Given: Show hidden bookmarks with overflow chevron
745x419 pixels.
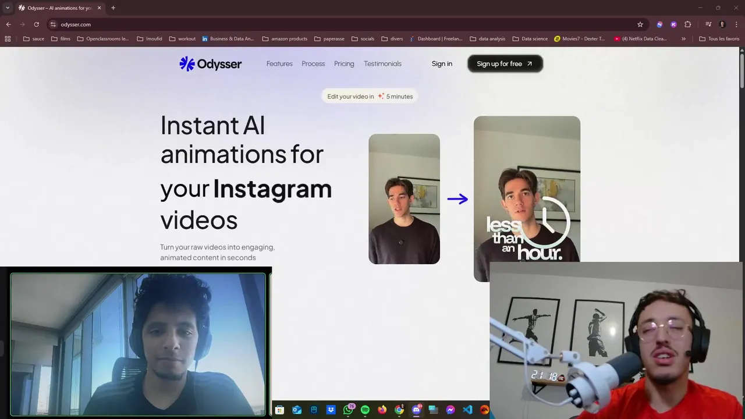Looking at the screenshot, I should click(683, 39).
